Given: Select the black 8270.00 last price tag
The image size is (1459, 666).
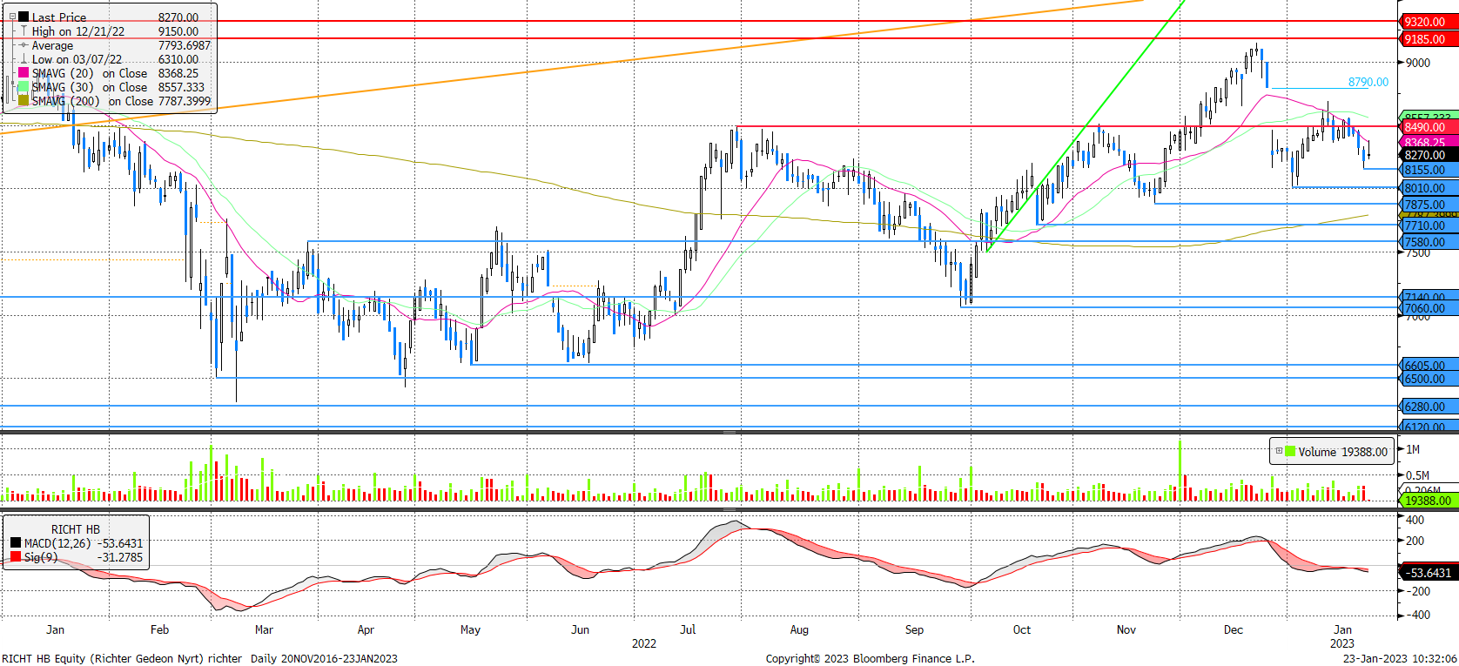Looking at the screenshot, I should point(1427,155).
